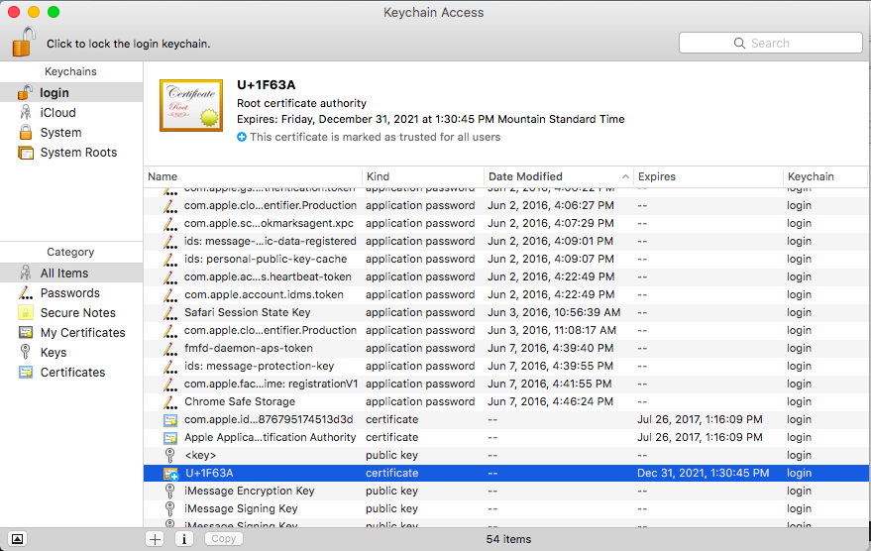Toggle the keychains sidebar visibility button
The width and height of the screenshot is (871, 551).
[x=18, y=539]
